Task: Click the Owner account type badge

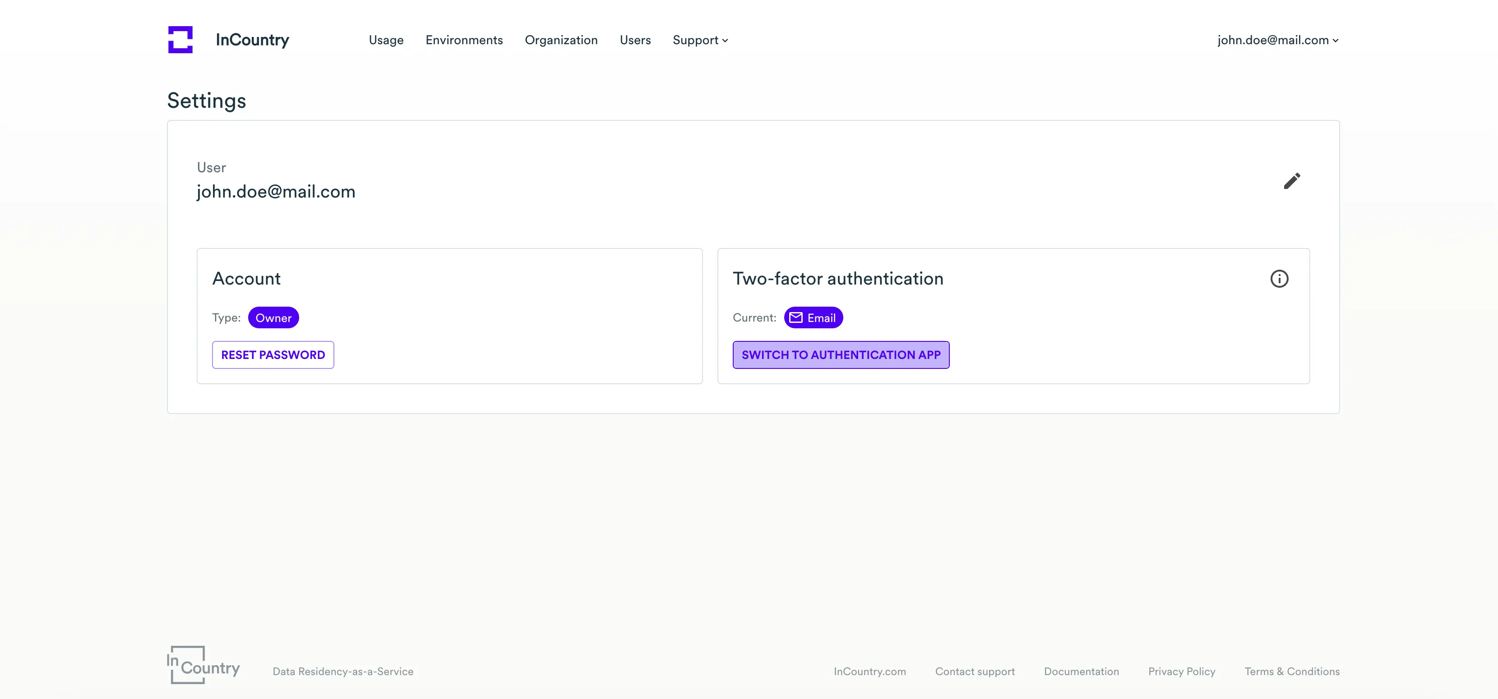Action: [x=273, y=318]
